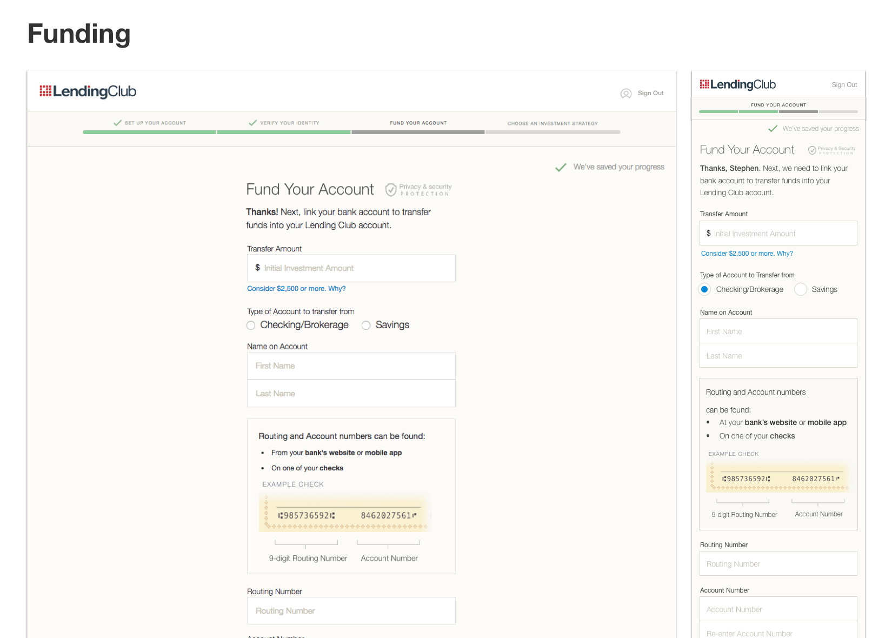892x638 pixels.
Task: Click the Routing Number field in mobile form
Action: point(778,563)
